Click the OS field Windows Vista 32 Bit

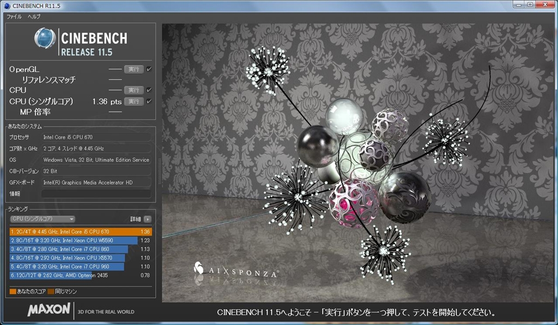tap(96, 160)
